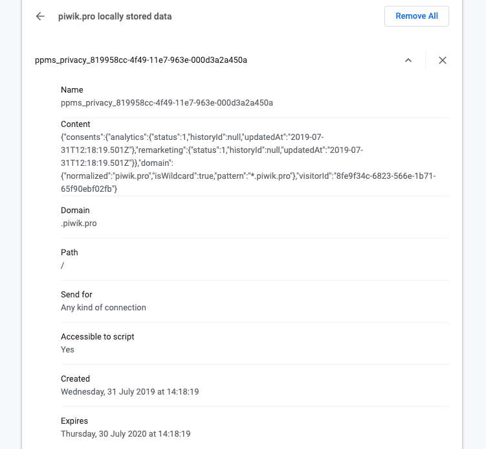Screen dimensions: 486x449
Task: Click the Created date 31 July 2019
Action: click(129, 391)
